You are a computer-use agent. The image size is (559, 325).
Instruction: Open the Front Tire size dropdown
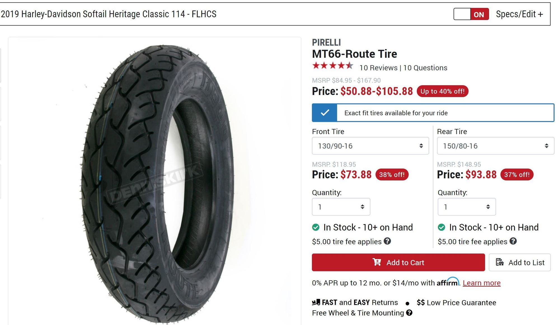point(370,146)
